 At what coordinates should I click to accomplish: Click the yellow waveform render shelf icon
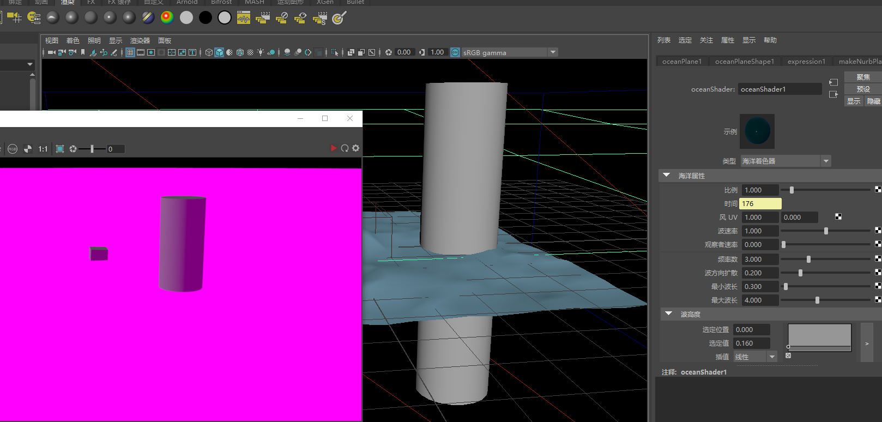244,18
